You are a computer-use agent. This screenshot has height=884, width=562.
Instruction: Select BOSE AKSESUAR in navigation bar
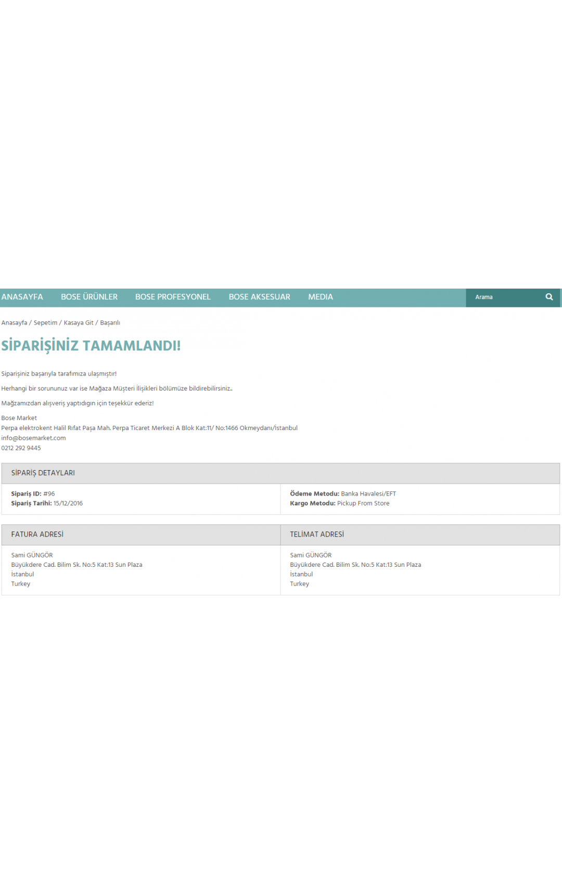259,297
